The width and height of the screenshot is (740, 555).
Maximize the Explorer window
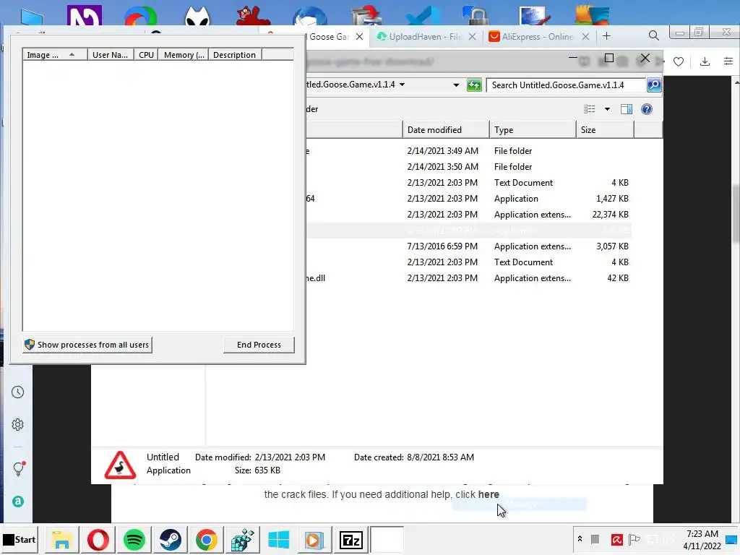[x=608, y=58]
